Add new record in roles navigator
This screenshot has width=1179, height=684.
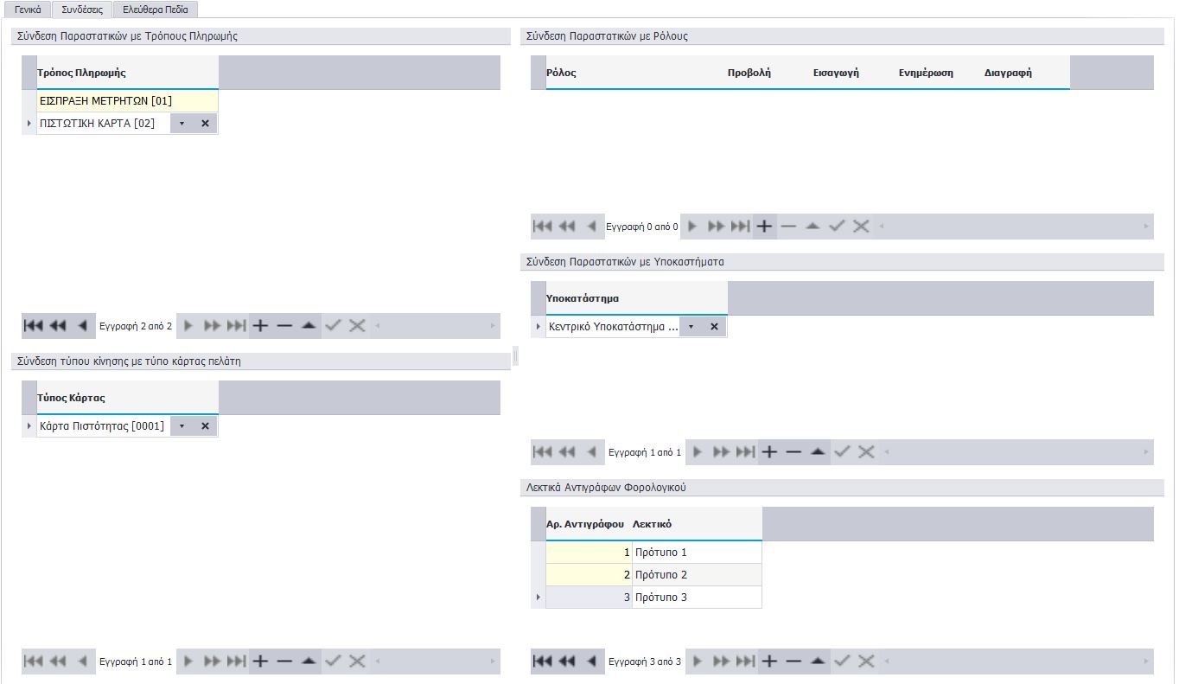pyautogui.click(x=764, y=227)
